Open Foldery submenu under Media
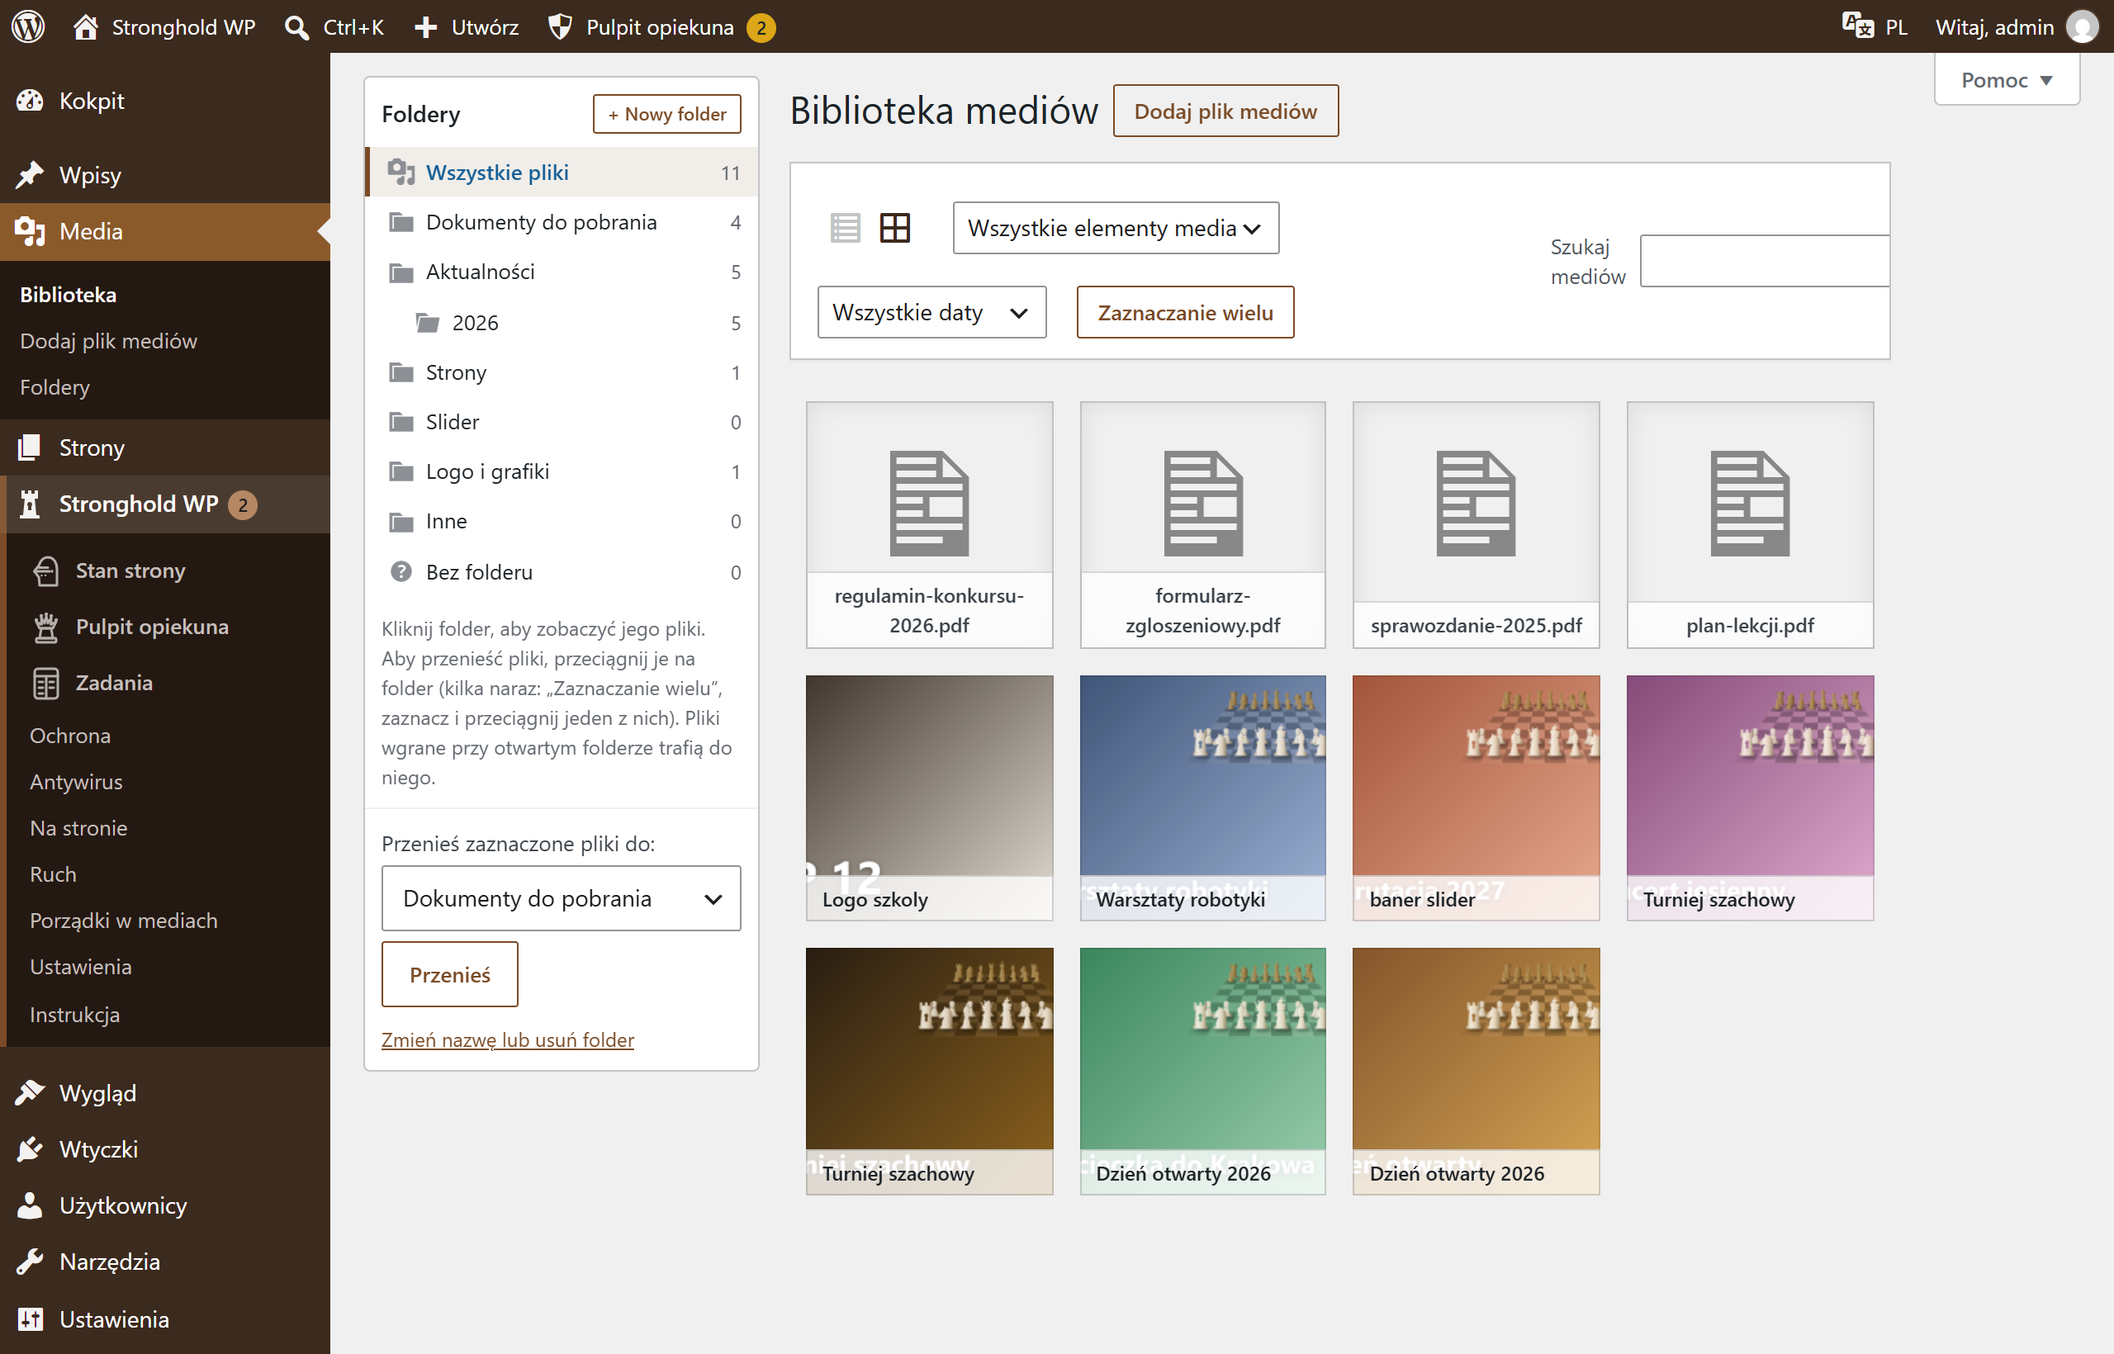Image resolution: width=2114 pixels, height=1354 pixels. pos(55,387)
